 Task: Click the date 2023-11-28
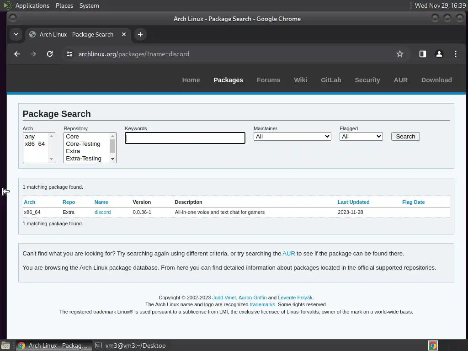click(x=351, y=212)
